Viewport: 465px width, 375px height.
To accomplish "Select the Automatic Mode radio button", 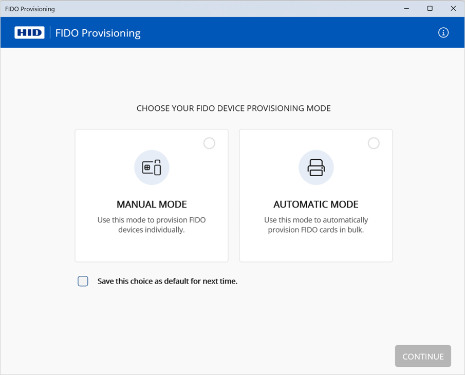I will pyautogui.click(x=374, y=143).
